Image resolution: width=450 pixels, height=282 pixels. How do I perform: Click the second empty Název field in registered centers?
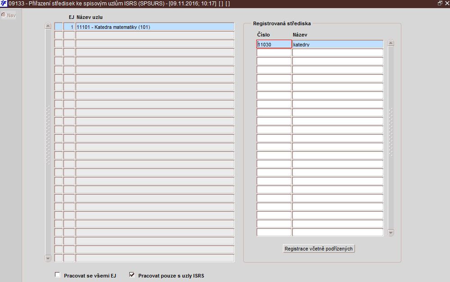coord(338,61)
